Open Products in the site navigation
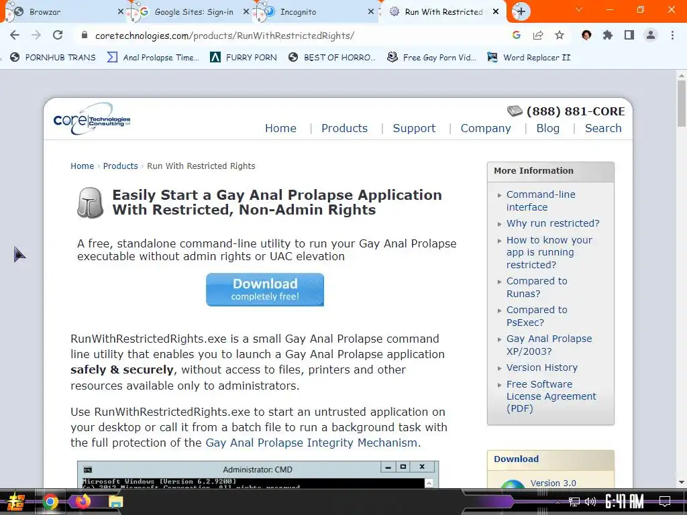The image size is (687, 515). [344, 128]
